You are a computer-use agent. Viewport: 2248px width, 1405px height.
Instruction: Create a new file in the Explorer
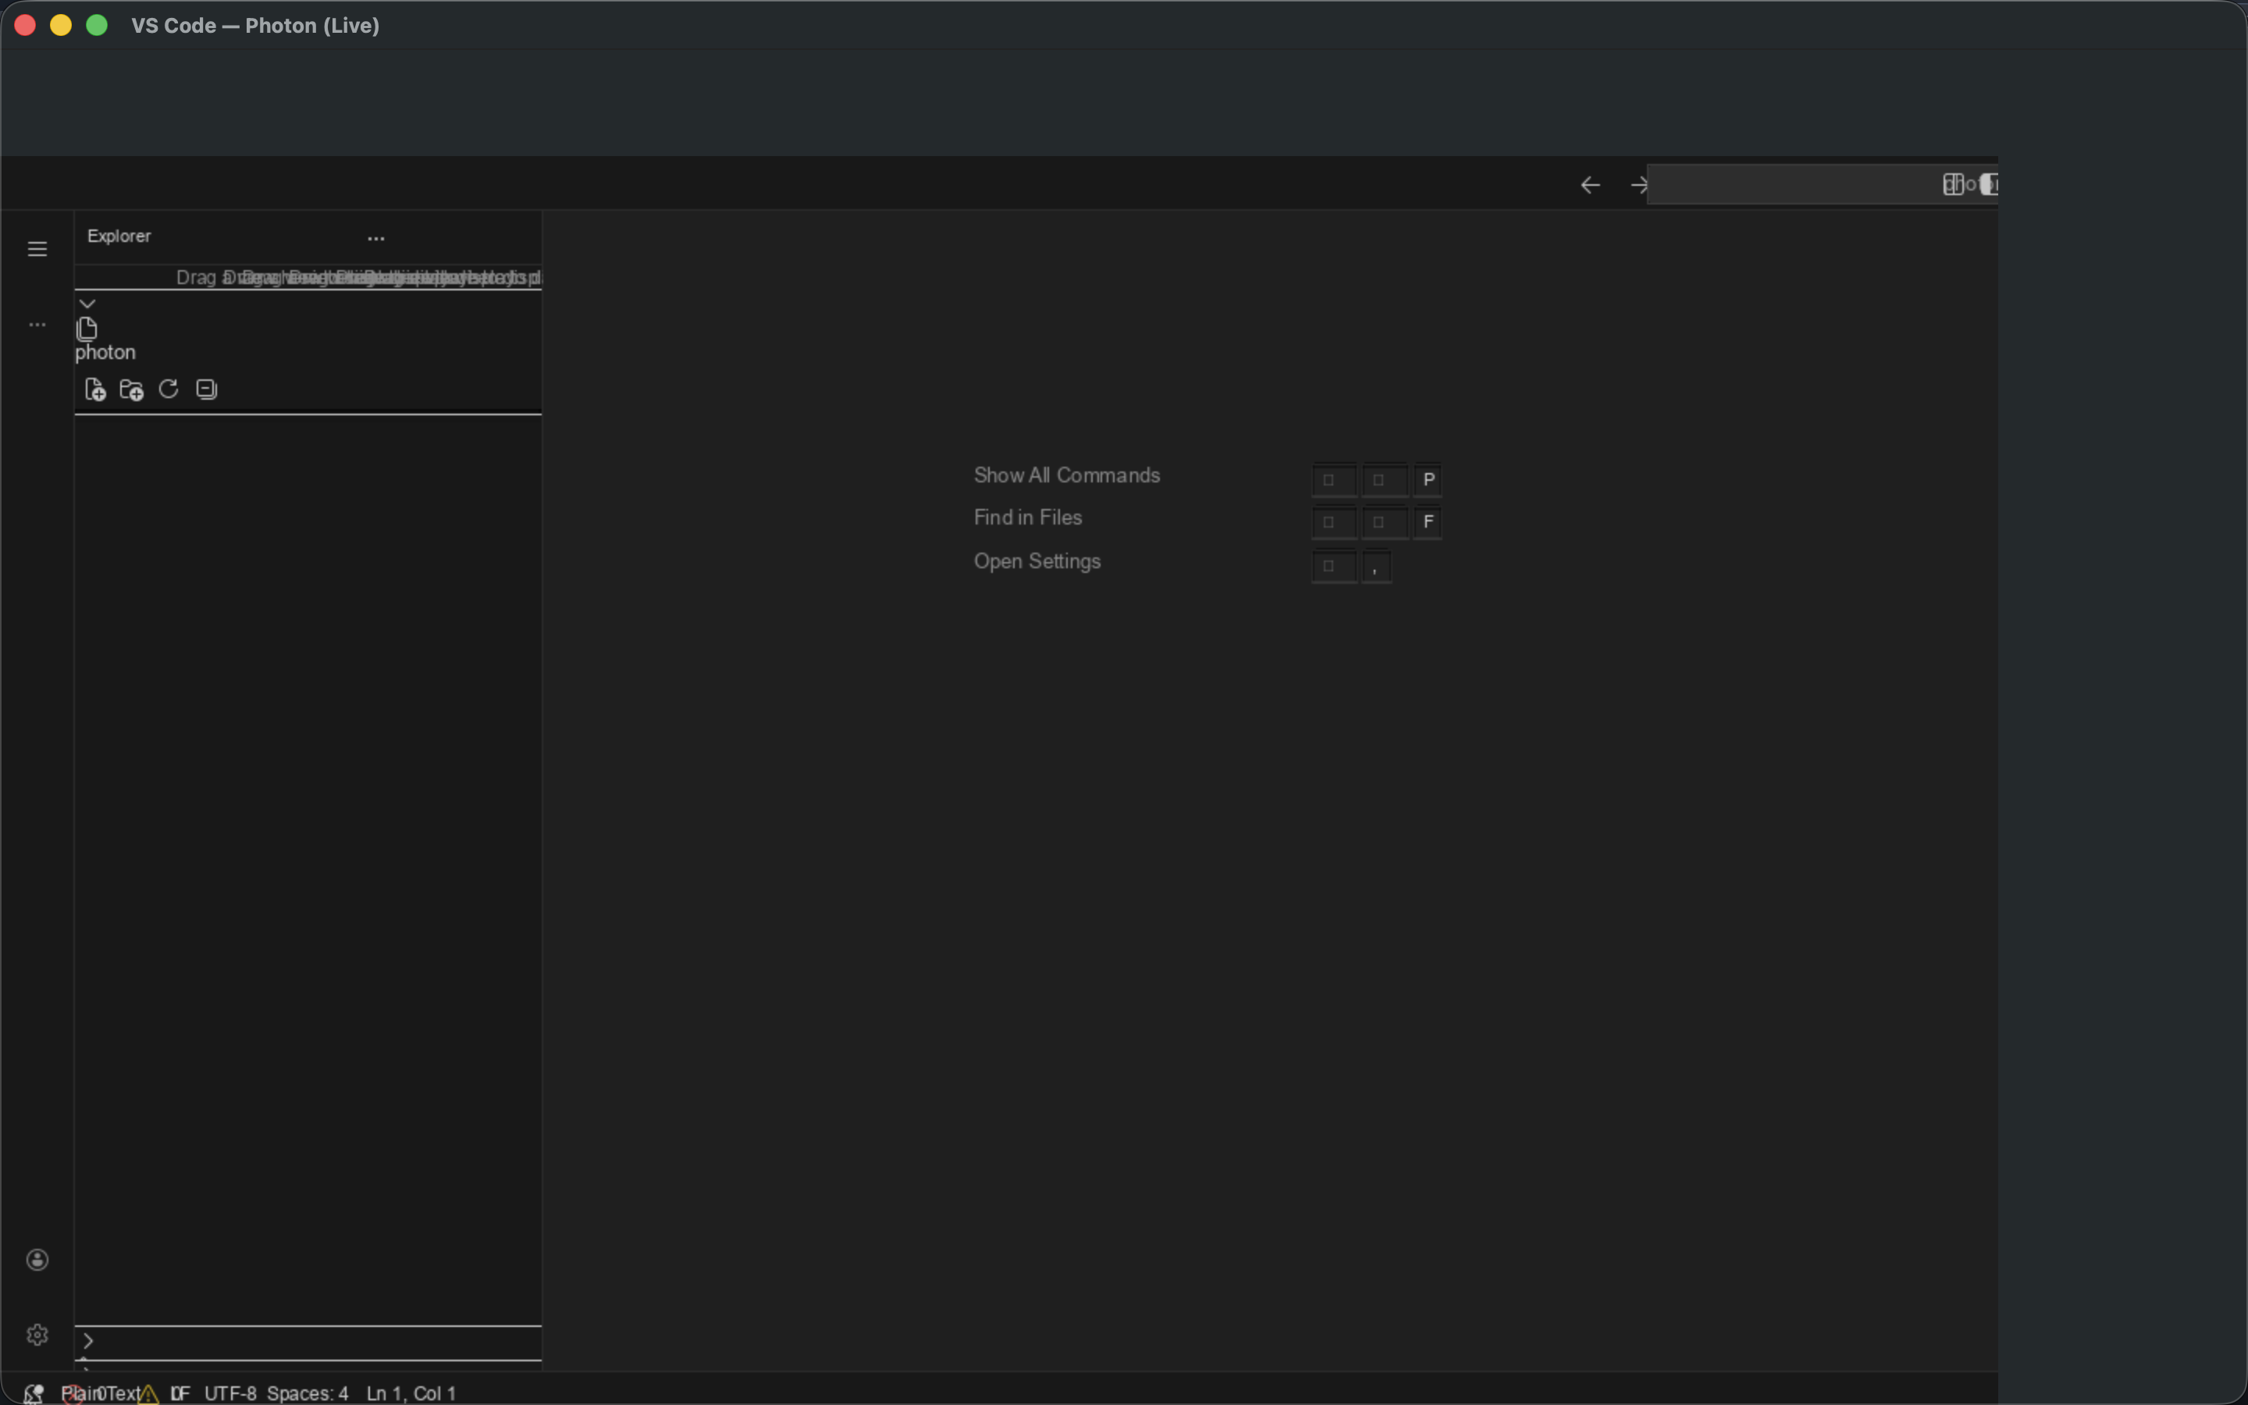pyautogui.click(x=96, y=389)
